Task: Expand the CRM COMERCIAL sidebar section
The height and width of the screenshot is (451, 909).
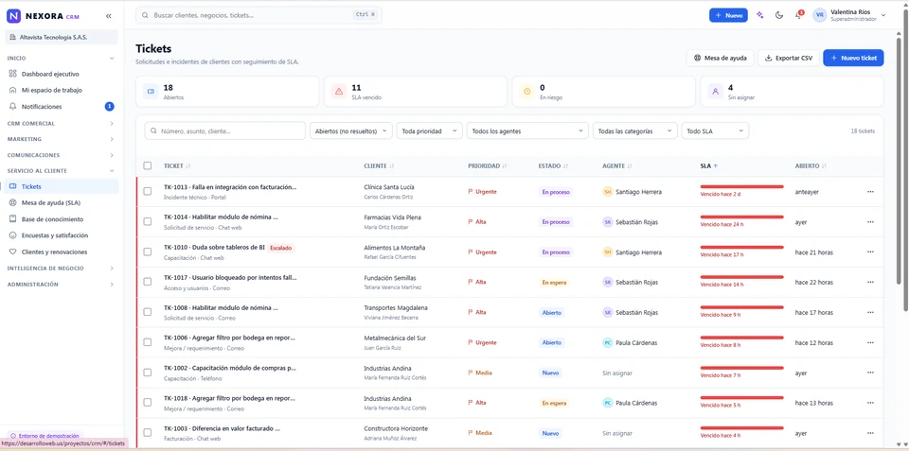Action: [x=62, y=123]
